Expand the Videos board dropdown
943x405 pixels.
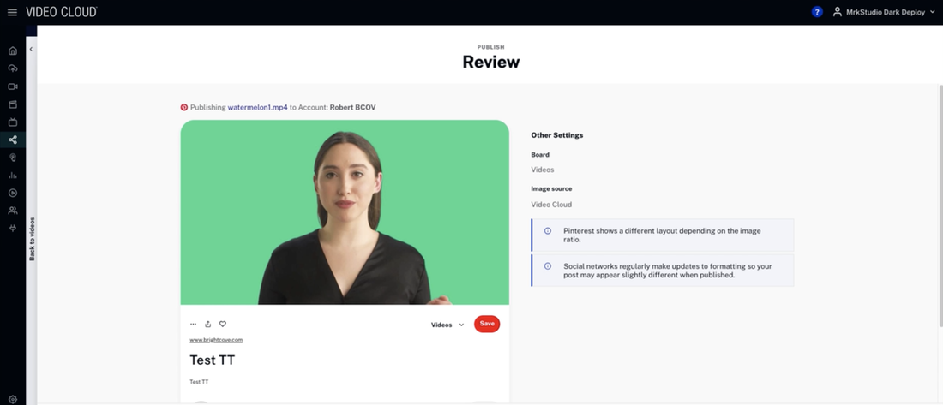click(x=447, y=325)
